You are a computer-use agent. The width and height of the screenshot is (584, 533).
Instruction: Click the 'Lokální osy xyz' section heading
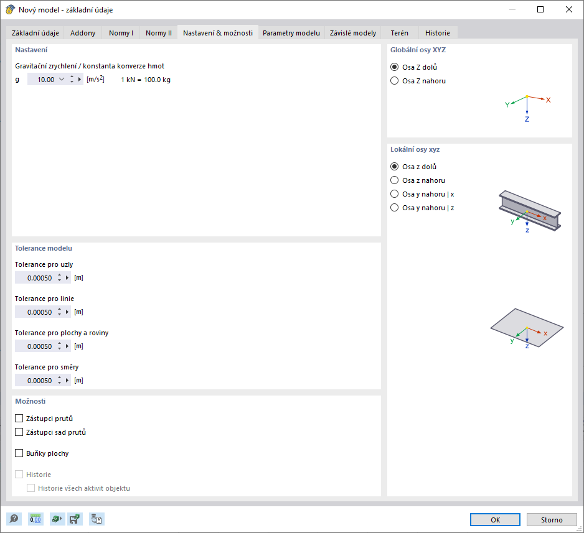click(x=415, y=149)
